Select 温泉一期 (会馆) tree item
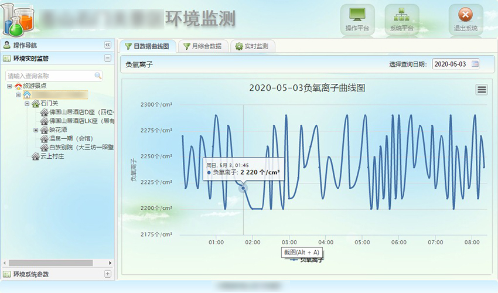Viewport: 498px width, 293px height. click(x=71, y=139)
